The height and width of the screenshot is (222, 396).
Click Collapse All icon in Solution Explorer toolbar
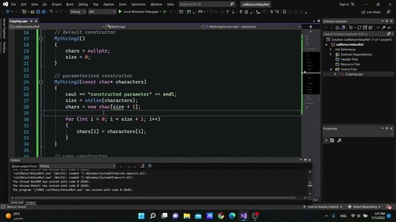coord(364,28)
